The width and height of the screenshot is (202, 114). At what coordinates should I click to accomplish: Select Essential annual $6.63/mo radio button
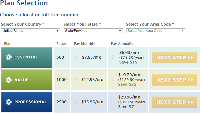tap(113, 57)
